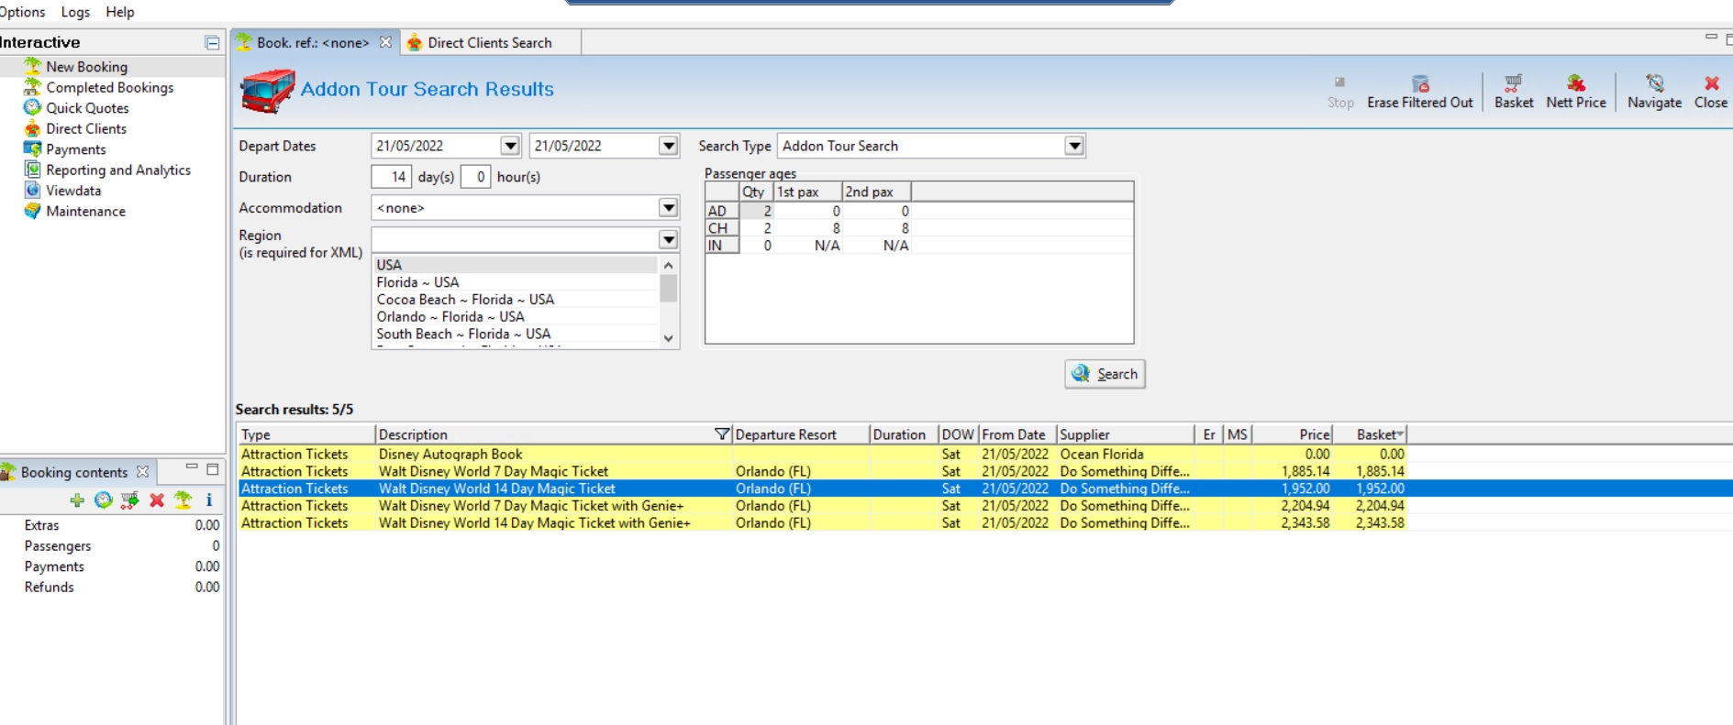Expand the Search Type dropdown
This screenshot has height=725, width=1733.
[x=1074, y=146]
